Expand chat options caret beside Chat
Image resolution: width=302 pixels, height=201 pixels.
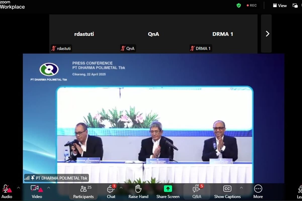[121, 187]
